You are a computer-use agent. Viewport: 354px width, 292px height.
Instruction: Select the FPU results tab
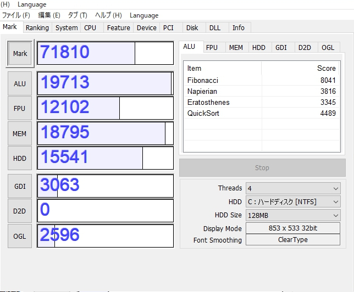pos(212,48)
